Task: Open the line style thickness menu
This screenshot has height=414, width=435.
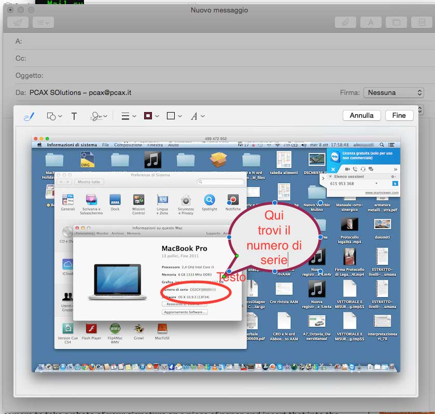Action: pos(129,116)
